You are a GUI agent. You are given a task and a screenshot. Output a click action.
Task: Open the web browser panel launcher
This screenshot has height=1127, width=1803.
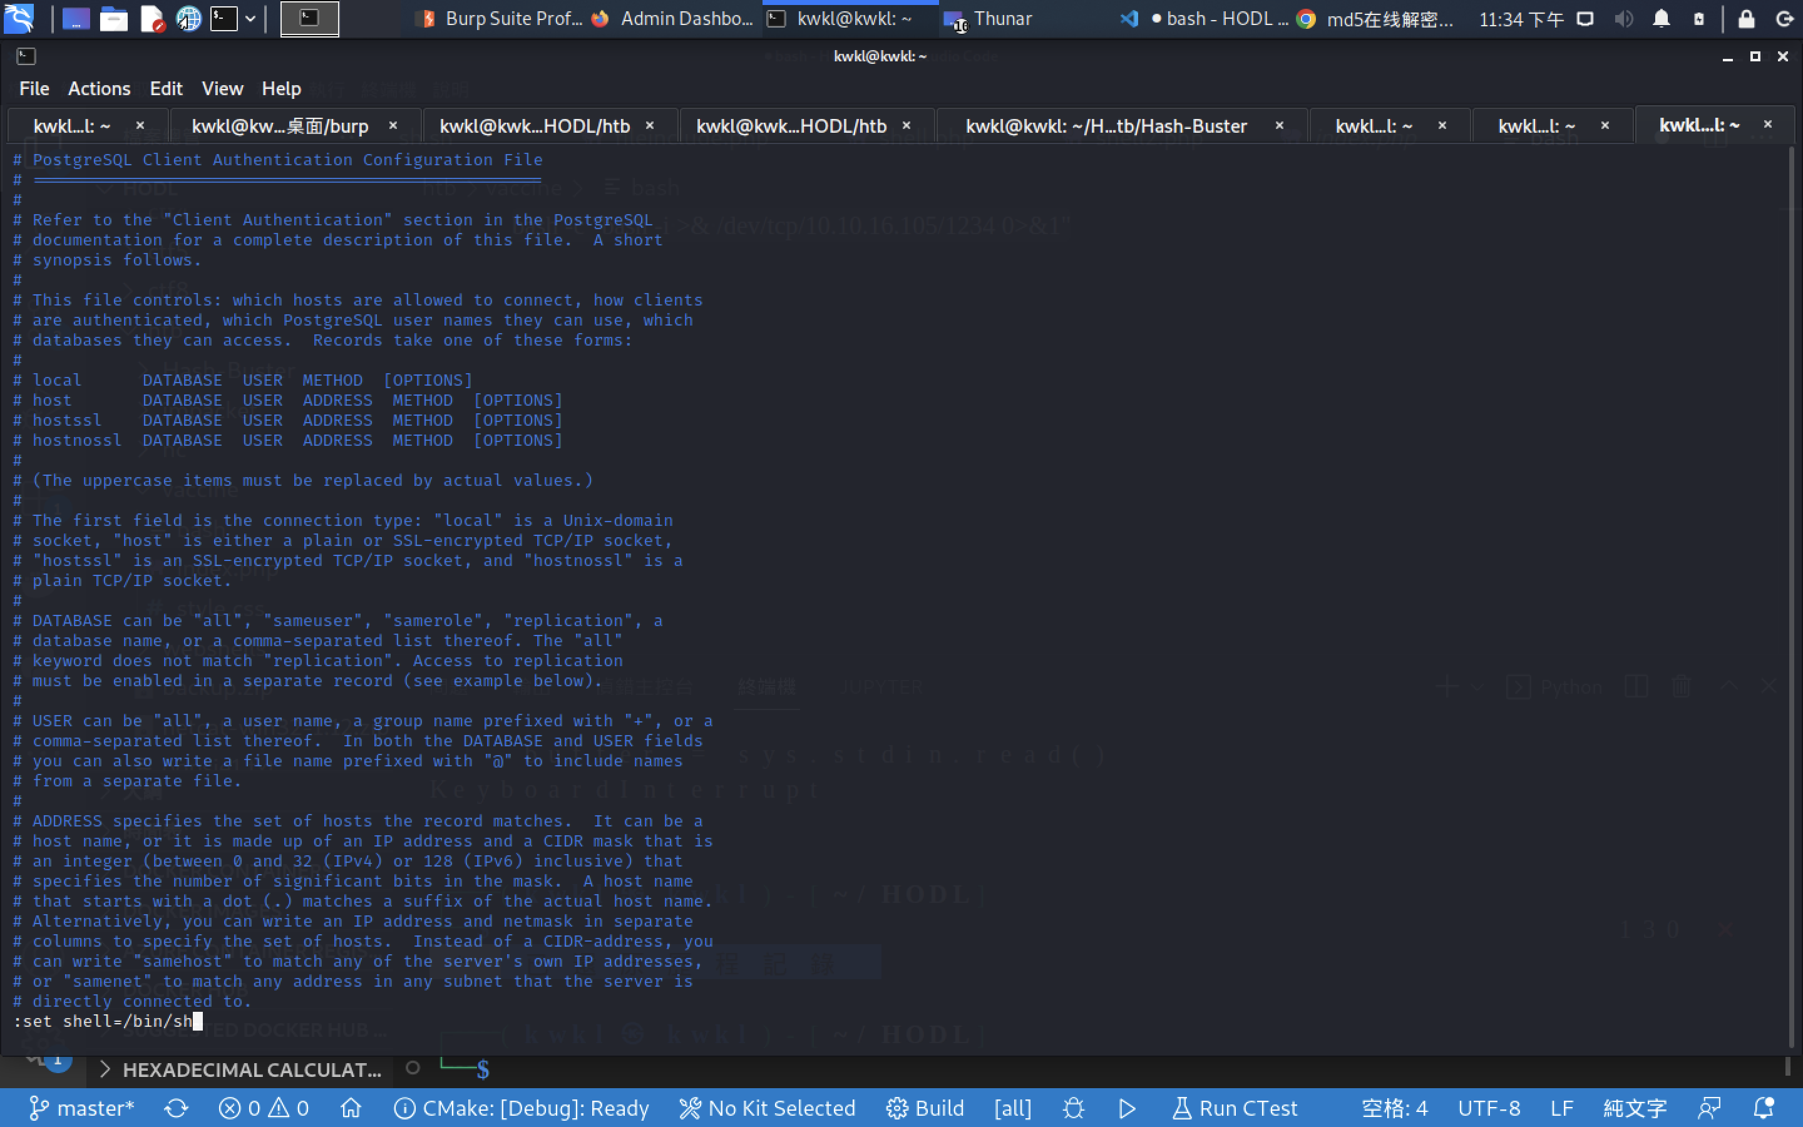pyautogui.click(x=188, y=19)
